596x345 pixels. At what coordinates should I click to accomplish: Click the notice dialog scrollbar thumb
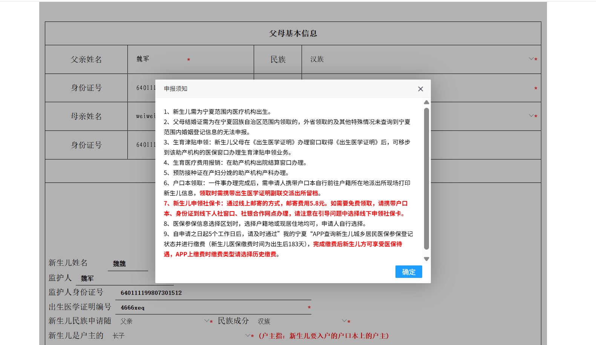[x=426, y=178]
